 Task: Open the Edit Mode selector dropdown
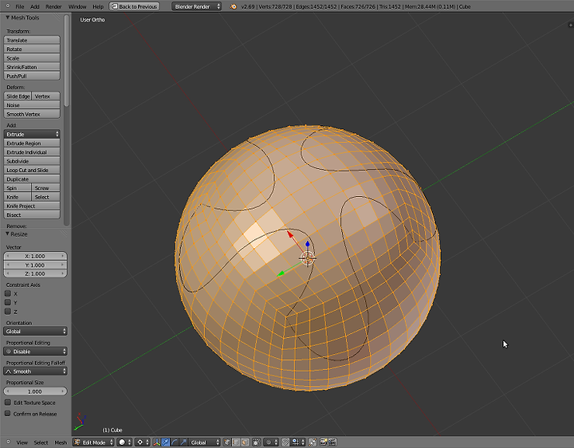click(x=93, y=442)
